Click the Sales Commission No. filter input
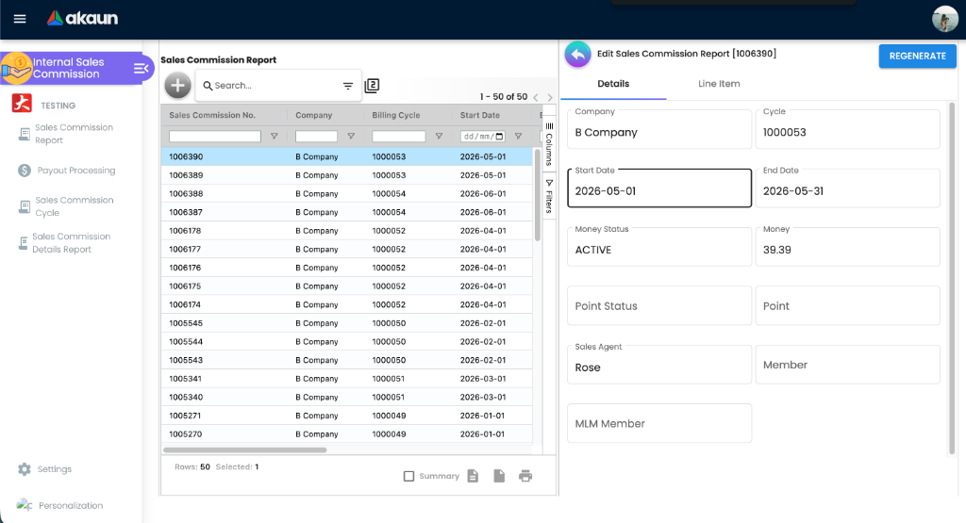 pyautogui.click(x=215, y=136)
